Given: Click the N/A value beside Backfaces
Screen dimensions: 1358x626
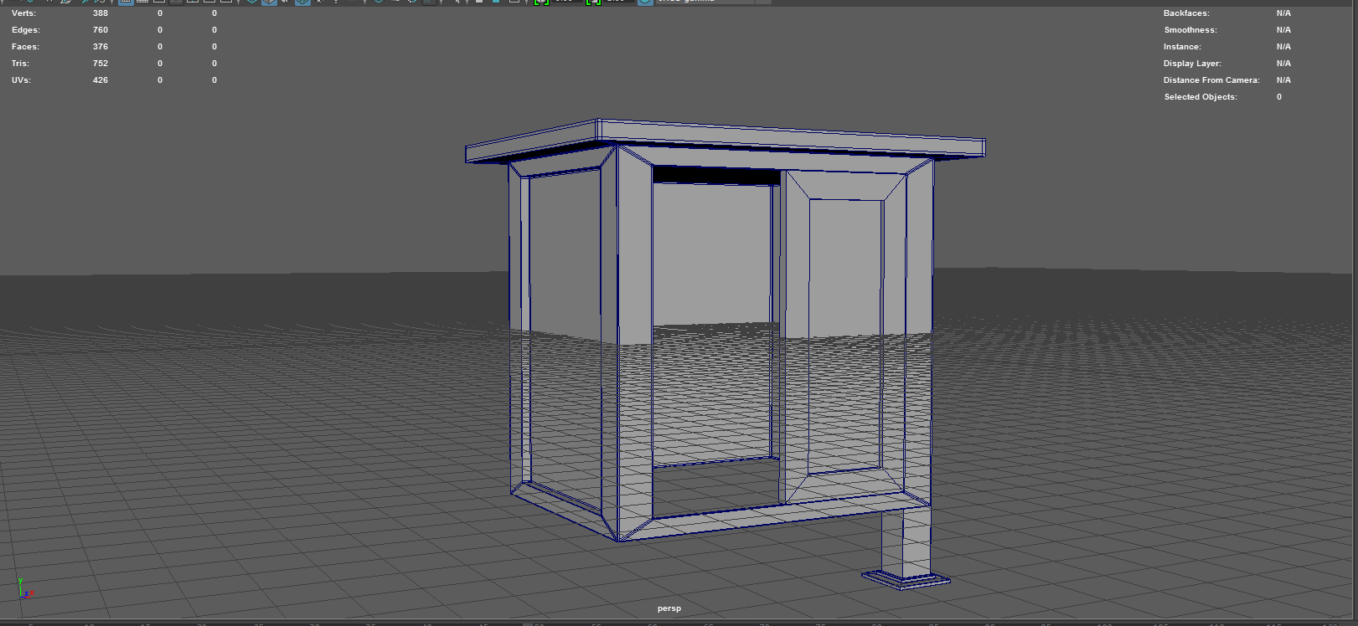Looking at the screenshot, I should (1283, 13).
